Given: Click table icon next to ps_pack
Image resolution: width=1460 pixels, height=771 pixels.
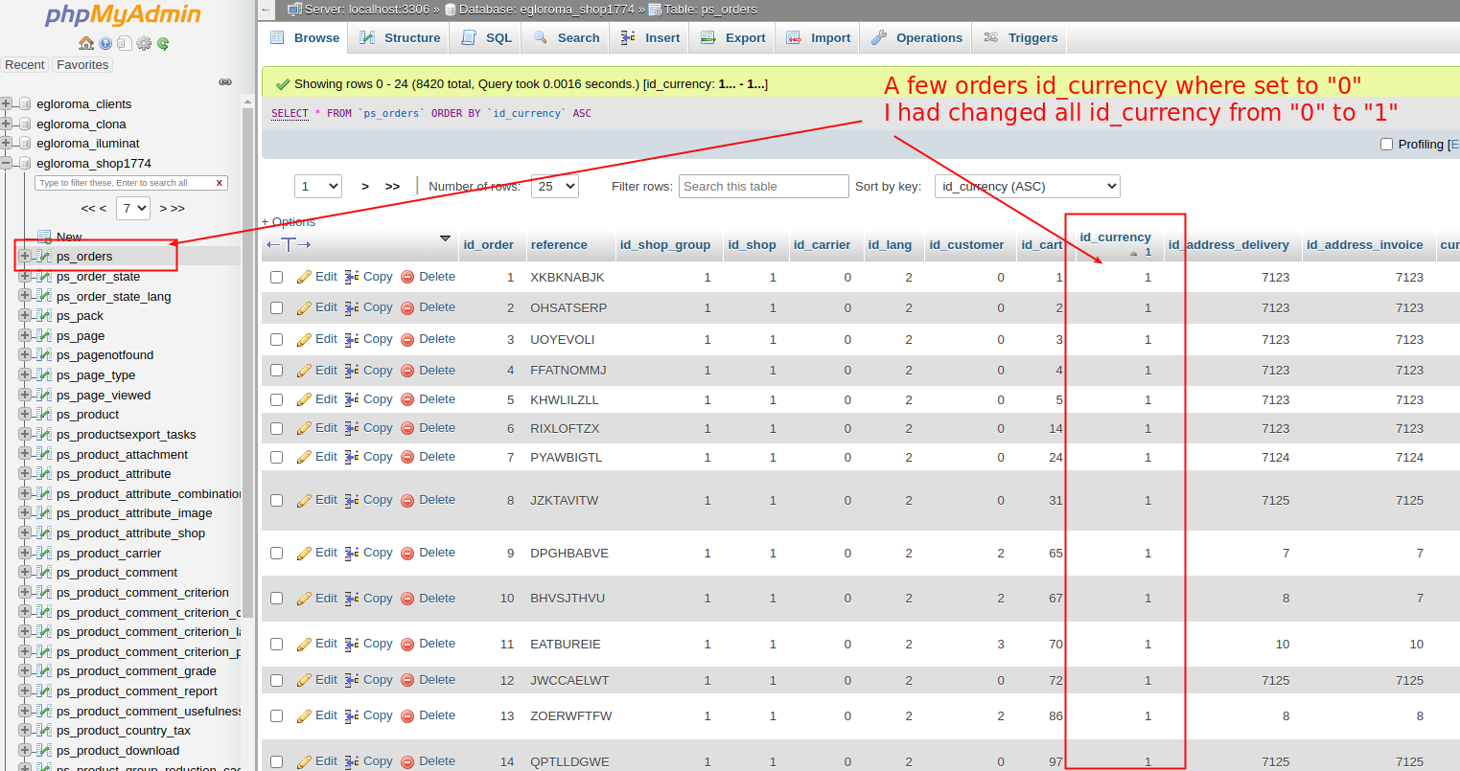Looking at the screenshot, I should tap(44, 316).
